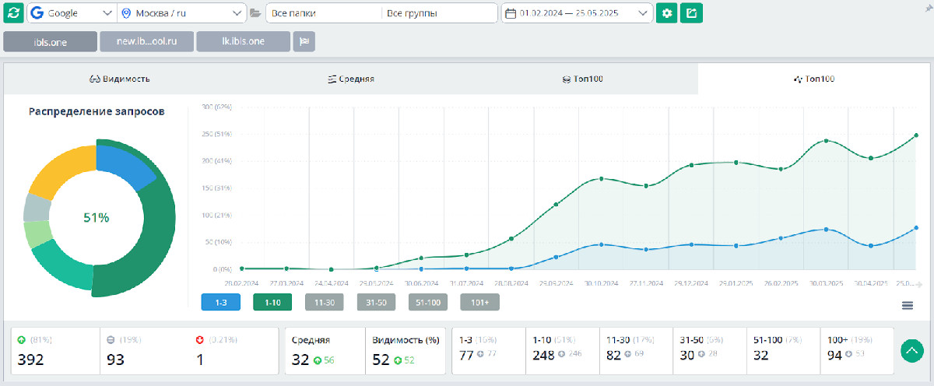Toggle the 1-3 position series
The height and width of the screenshot is (386, 934).
(220, 302)
